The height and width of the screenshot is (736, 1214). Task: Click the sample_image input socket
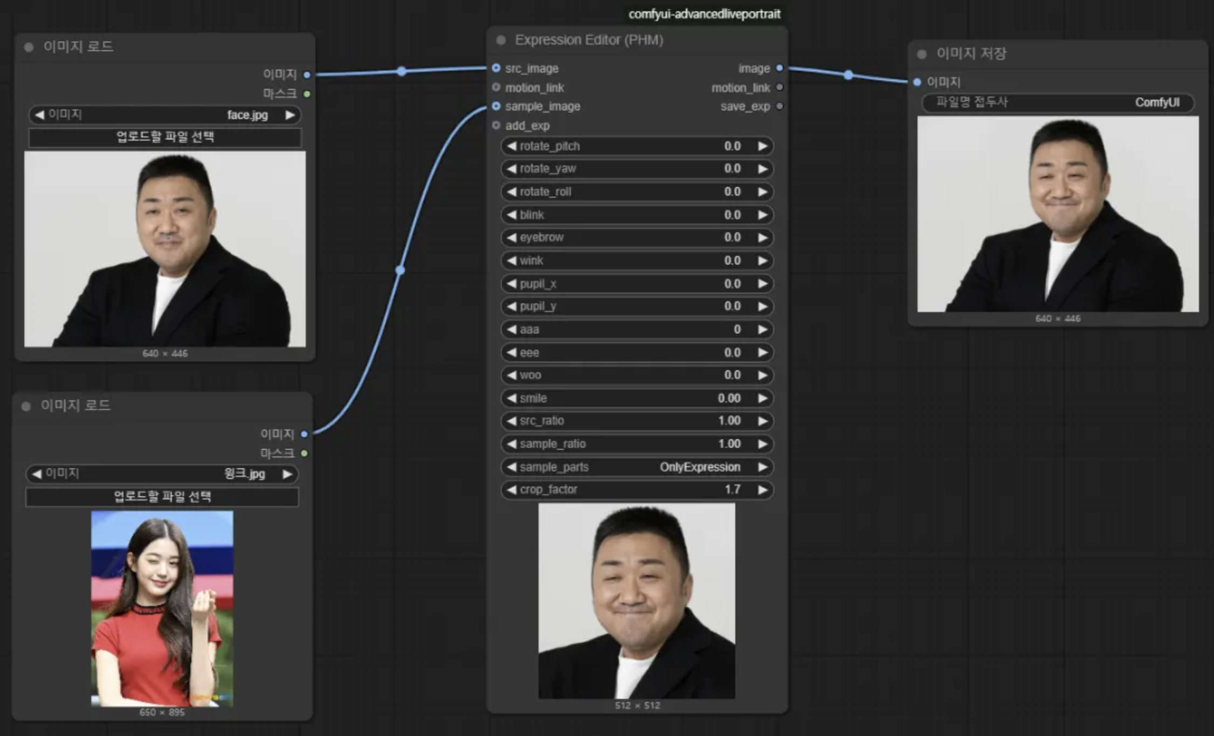(496, 106)
